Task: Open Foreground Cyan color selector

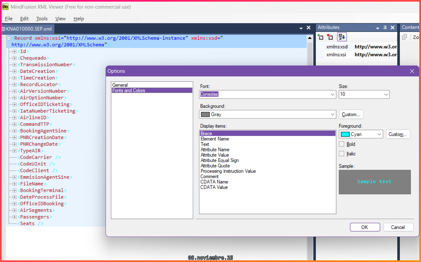Action: [361, 134]
